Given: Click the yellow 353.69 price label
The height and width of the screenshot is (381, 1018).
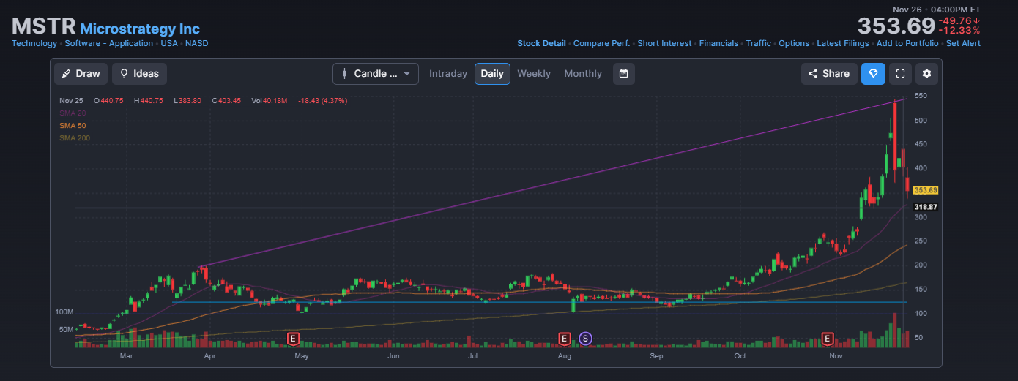Looking at the screenshot, I should pyautogui.click(x=926, y=190).
